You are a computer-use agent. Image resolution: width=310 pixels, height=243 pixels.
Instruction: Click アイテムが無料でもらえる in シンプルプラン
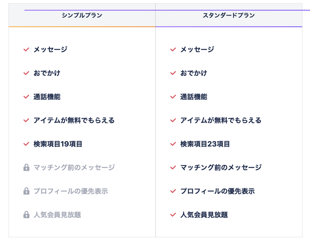[74, 120]
